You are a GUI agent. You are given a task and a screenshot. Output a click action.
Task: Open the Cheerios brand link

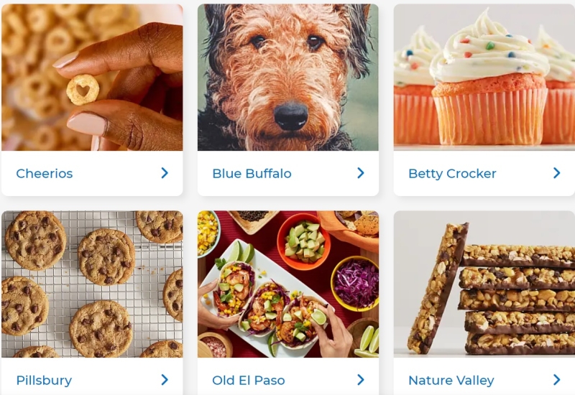(x=45, y=173)
